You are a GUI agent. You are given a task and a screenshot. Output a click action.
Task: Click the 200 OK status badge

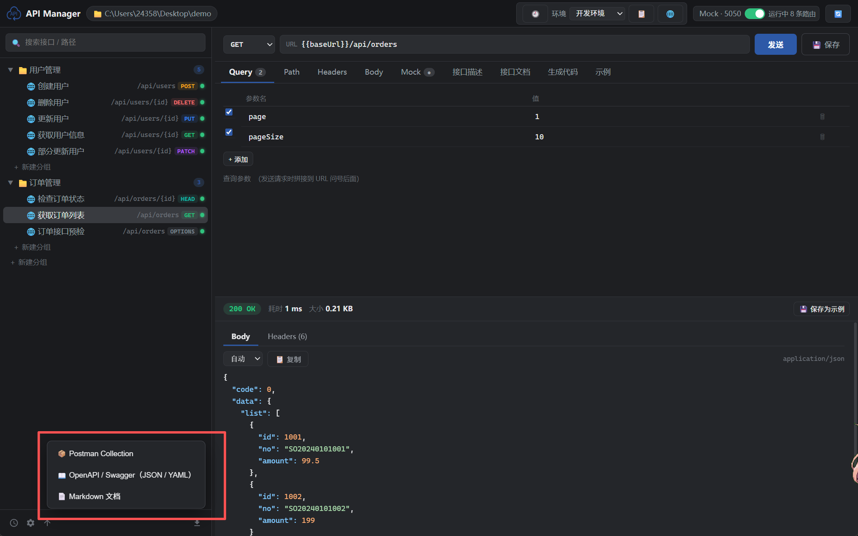[x=242, y=309]
